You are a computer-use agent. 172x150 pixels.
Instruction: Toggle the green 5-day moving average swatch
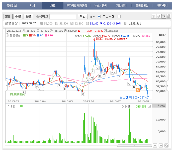(x=24, y=35)
